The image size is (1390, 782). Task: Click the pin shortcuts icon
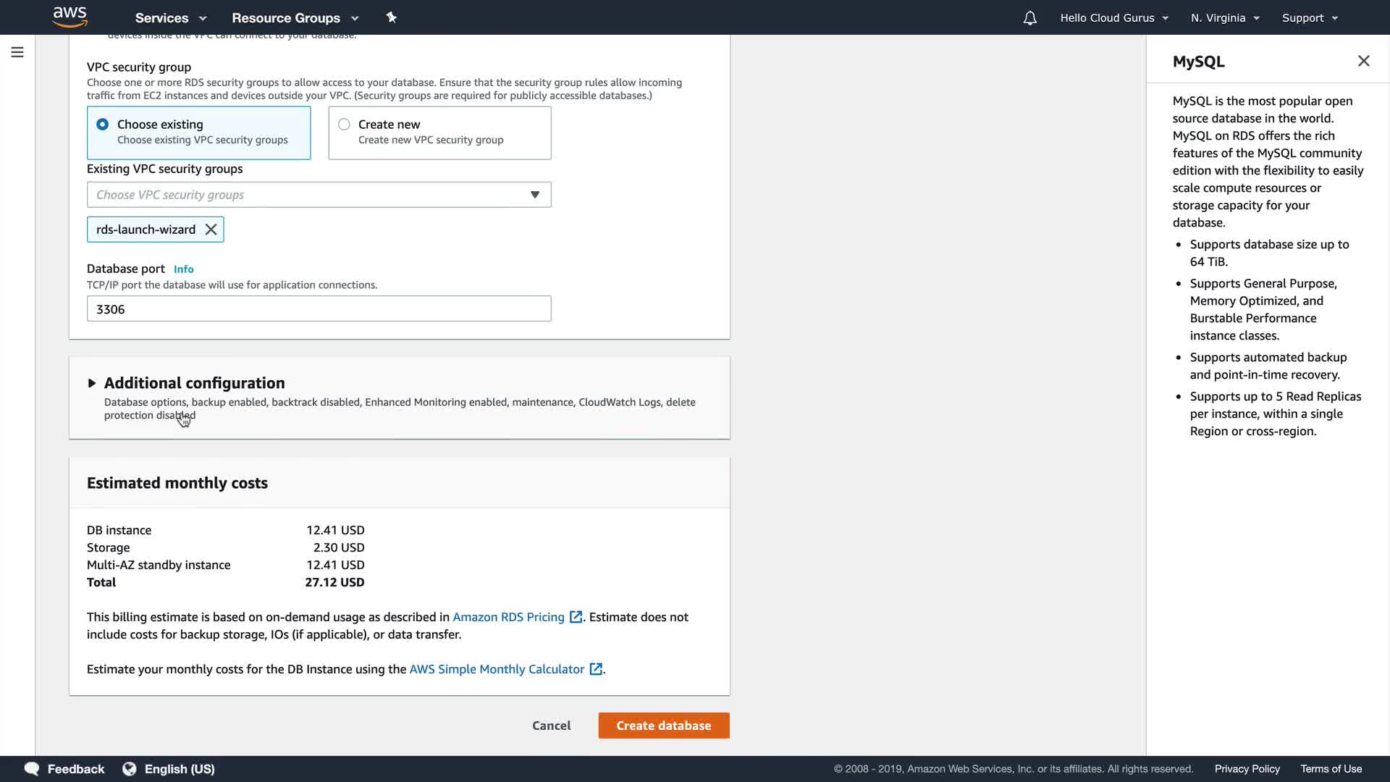391,17
